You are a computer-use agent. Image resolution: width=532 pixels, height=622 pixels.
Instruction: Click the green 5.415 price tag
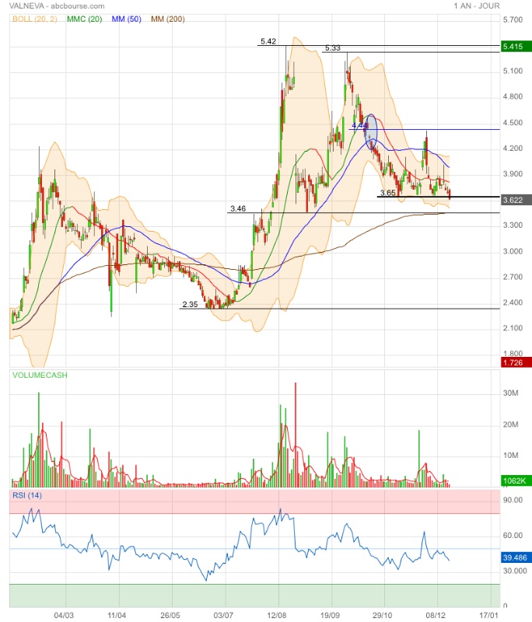pyautogui.click(x=516, y=47)
